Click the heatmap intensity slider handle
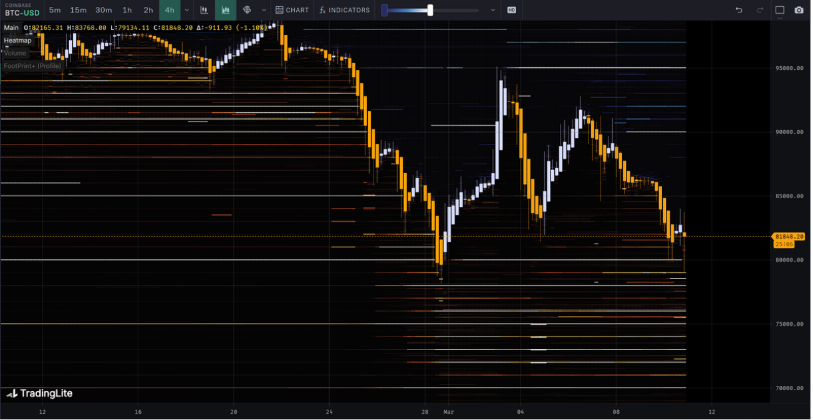 pyautogui.click(x=430, y=10)
